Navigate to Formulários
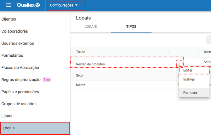 point(12,55)
